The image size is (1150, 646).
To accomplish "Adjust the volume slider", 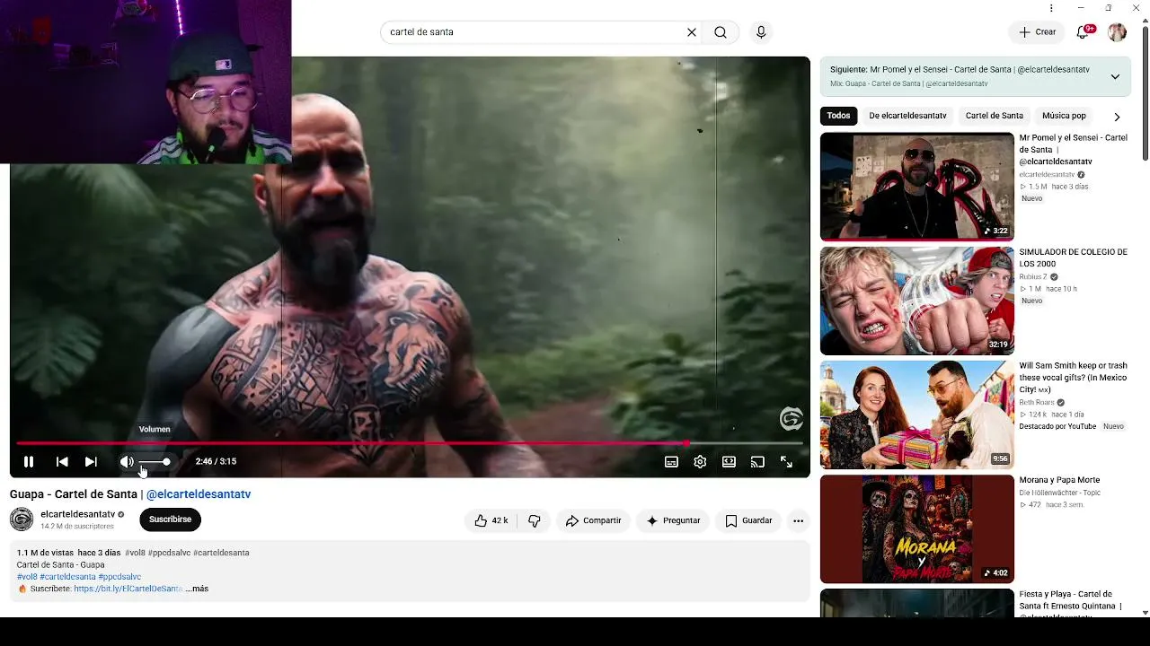I will [155, 462].
